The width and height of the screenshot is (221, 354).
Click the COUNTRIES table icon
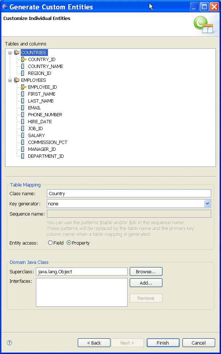[x=17, y=53]
